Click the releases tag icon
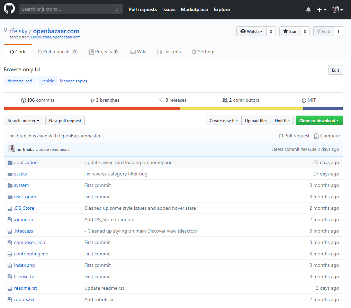This screenshot has height=308, width=351. [162, 100]
